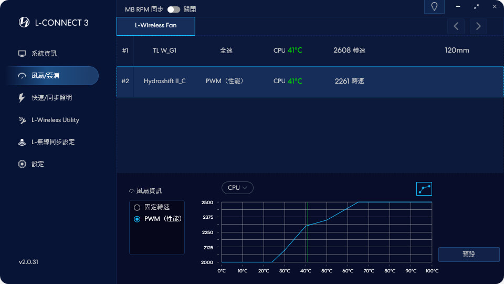Click the monitor icon beside 系統資訊

tap(22, 54)
